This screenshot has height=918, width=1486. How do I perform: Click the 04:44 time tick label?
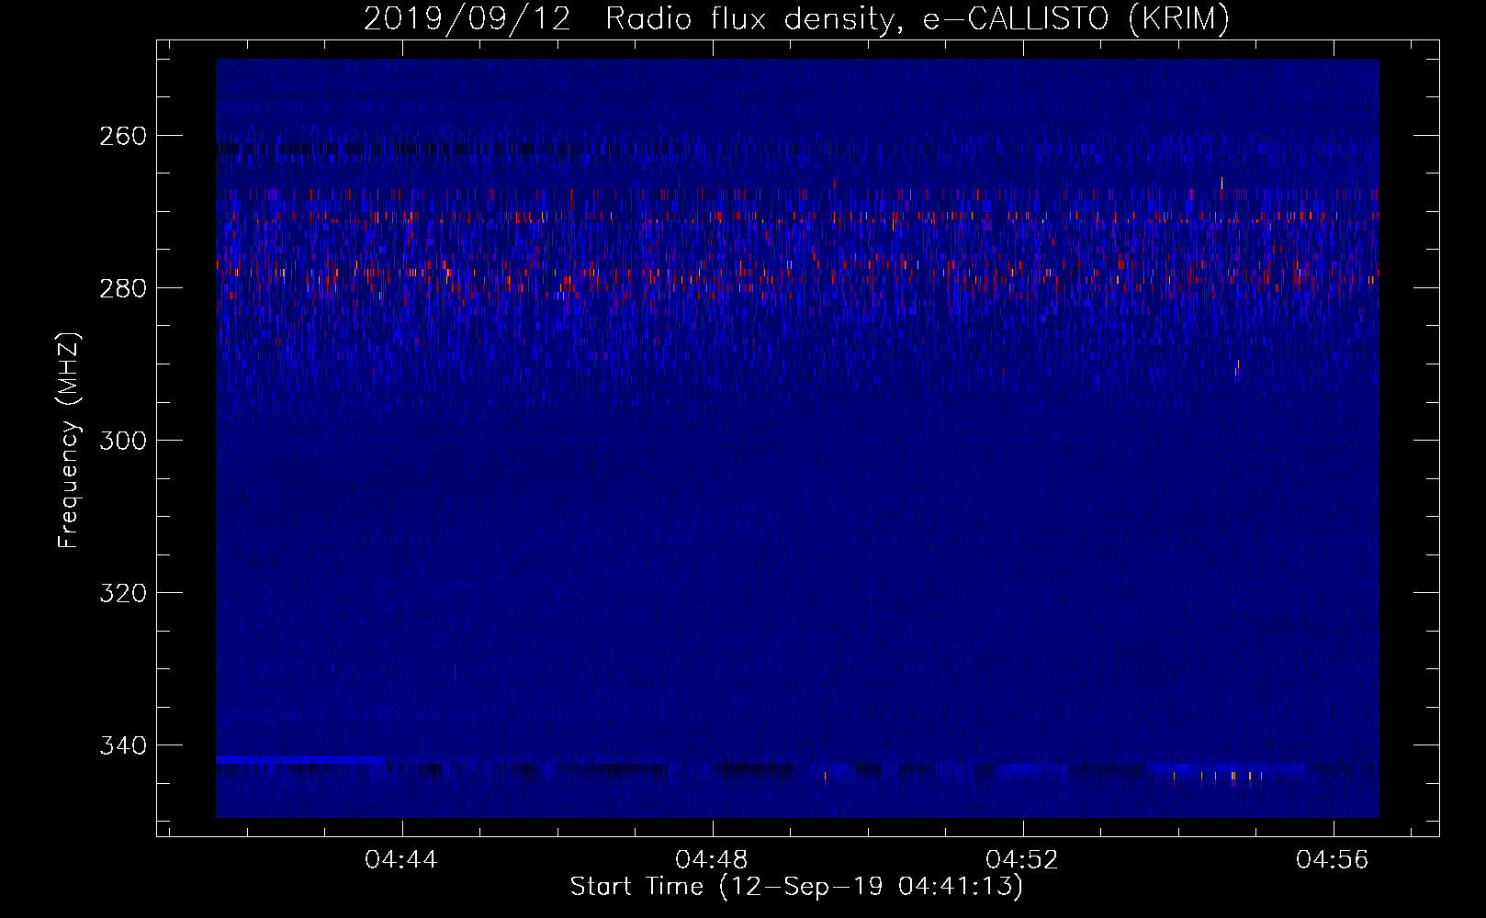click(401, 859)
